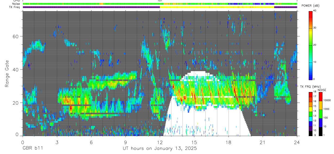Click the 1000 label on noise legend
This screenshot has width=334, height=154.
(327, 109)
